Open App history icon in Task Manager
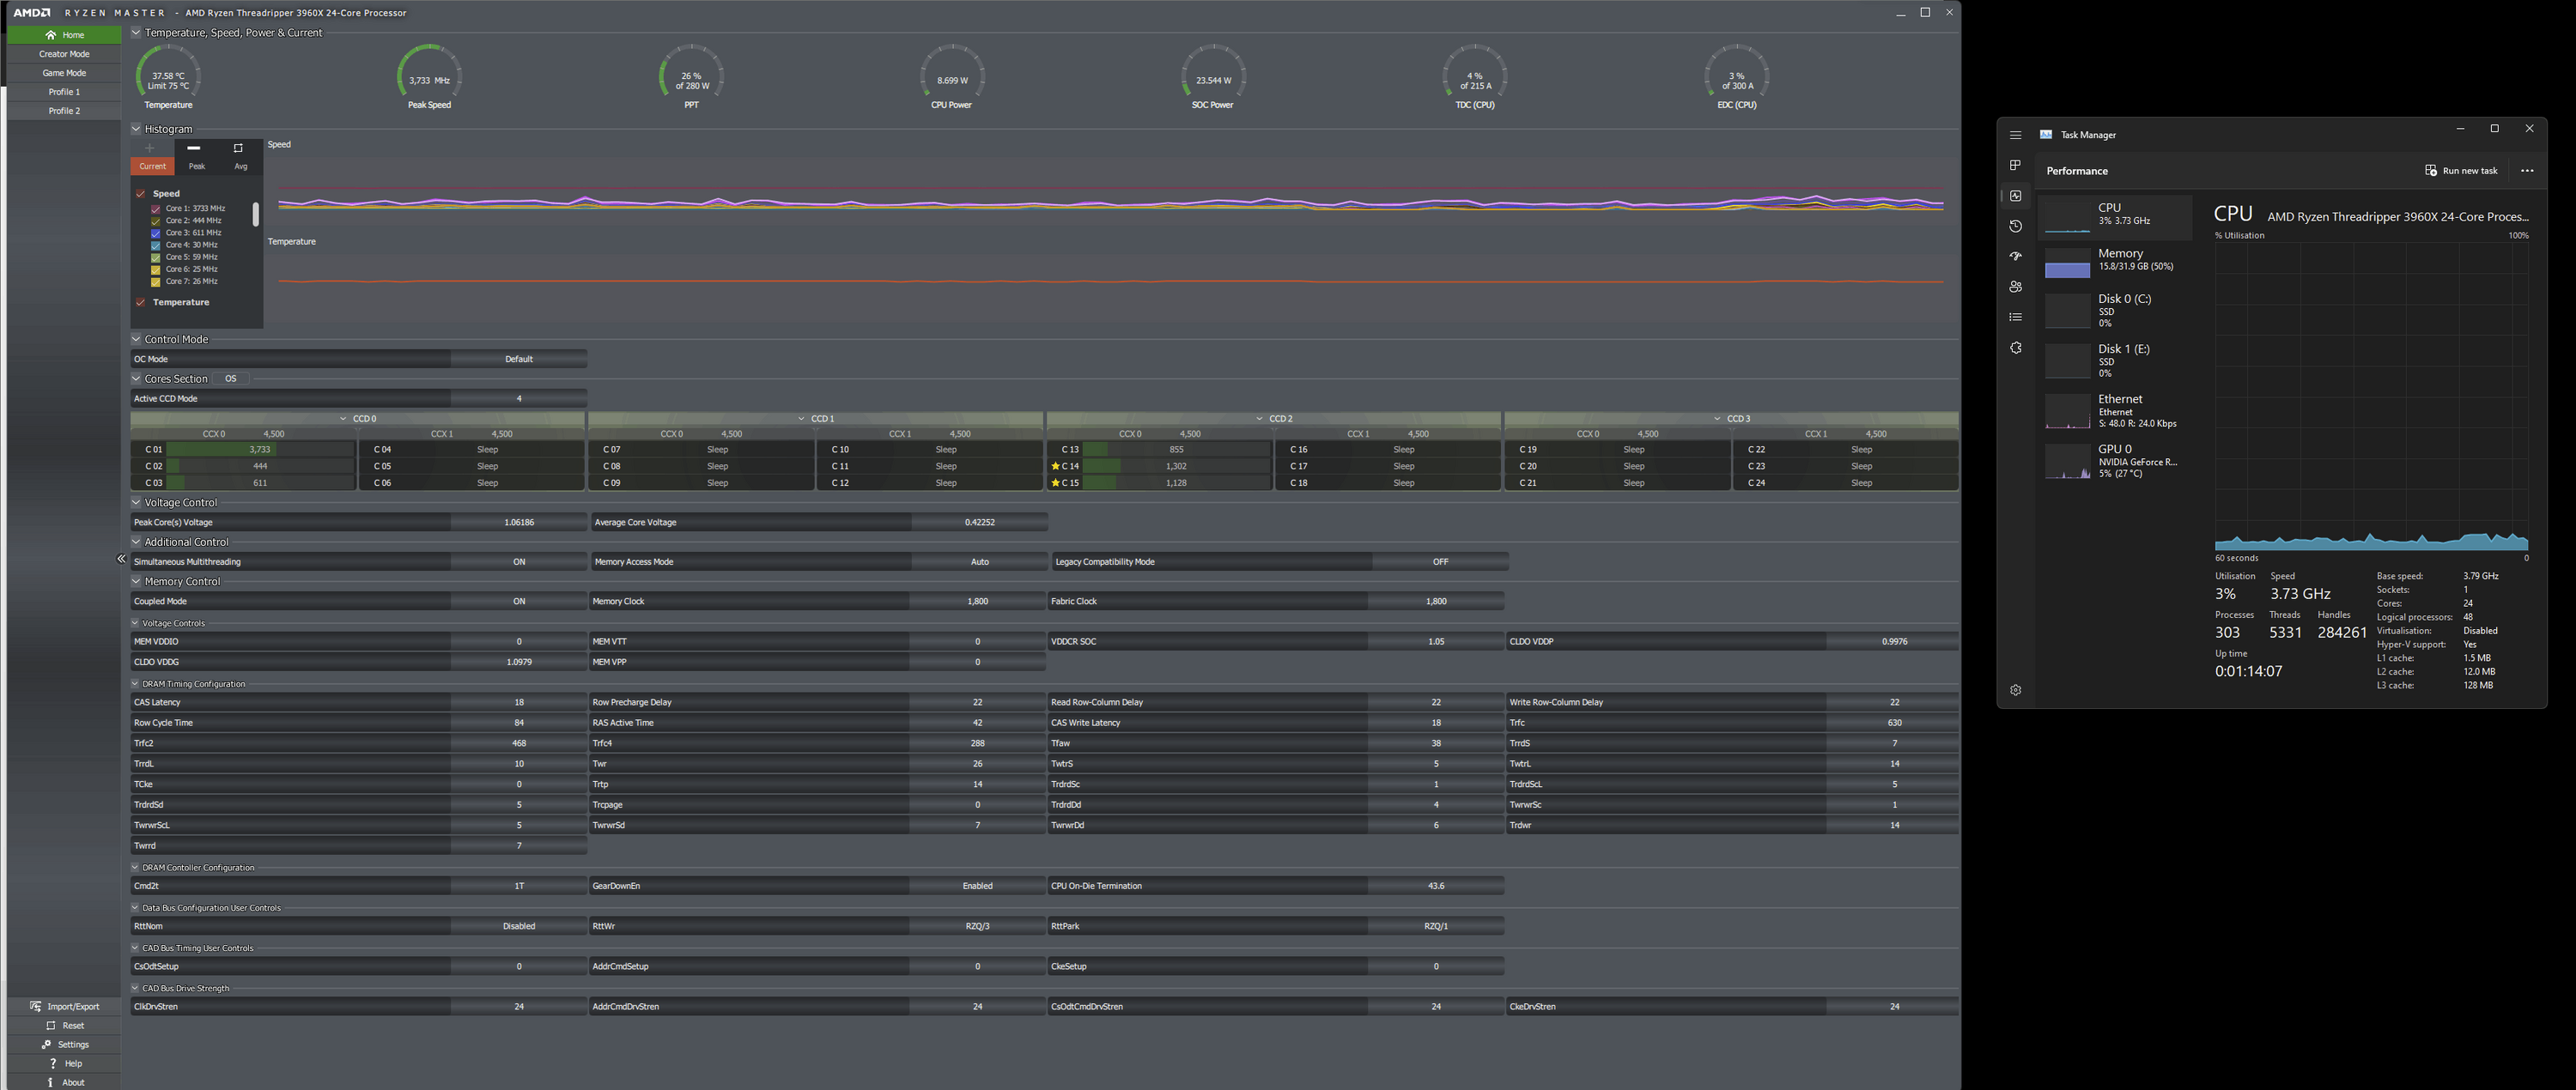Screen dimensions: 2576x1090 [2016, 226]
